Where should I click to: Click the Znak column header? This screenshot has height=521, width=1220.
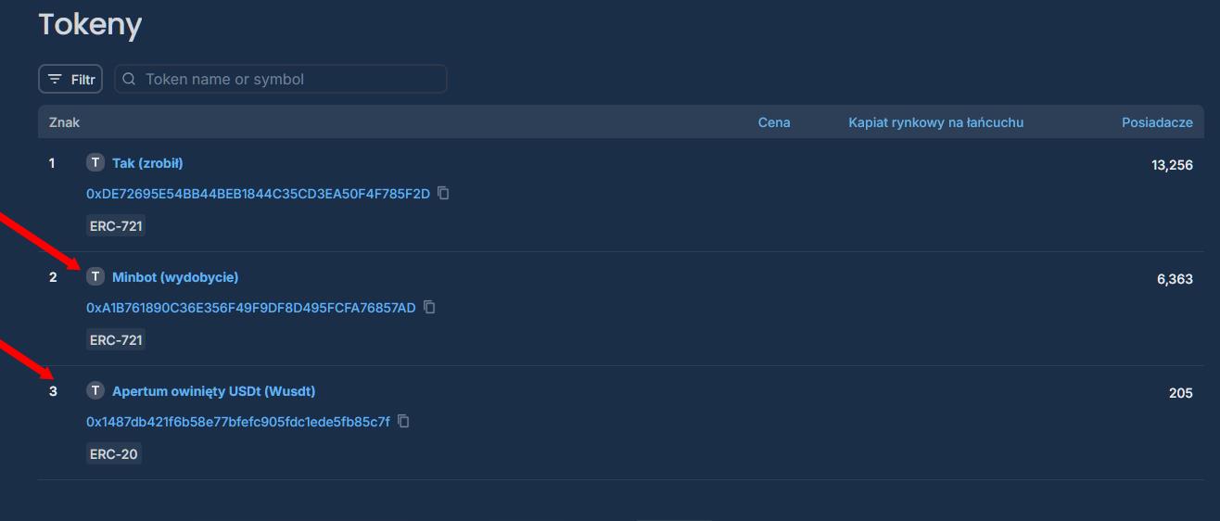point(65,122)
